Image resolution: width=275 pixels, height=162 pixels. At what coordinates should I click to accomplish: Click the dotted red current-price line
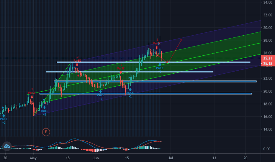130,58
